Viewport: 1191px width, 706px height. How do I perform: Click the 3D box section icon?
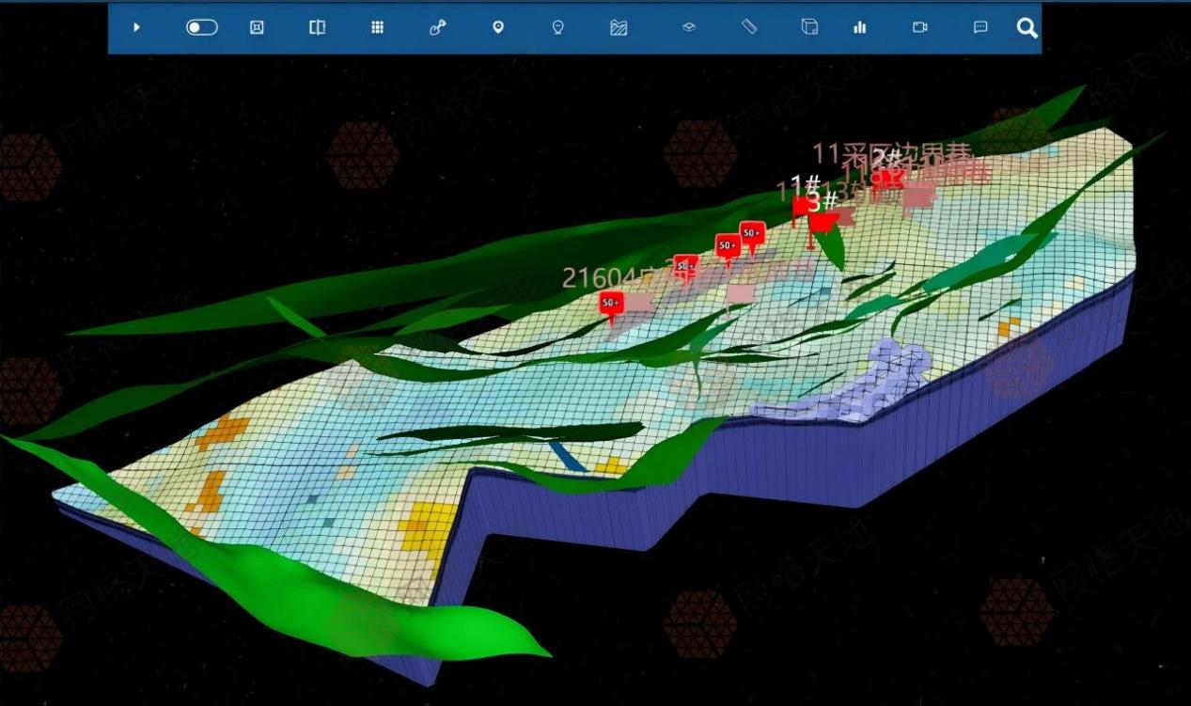(x=809, y=27)
